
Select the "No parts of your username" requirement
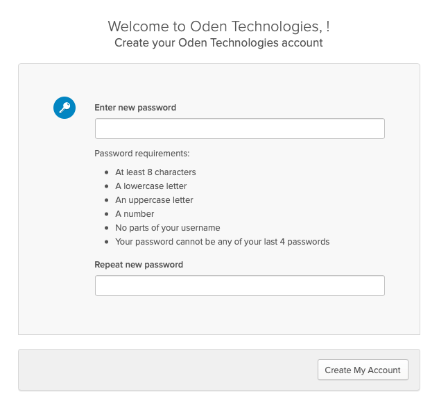pyautogui.click(x=168, y=228)
